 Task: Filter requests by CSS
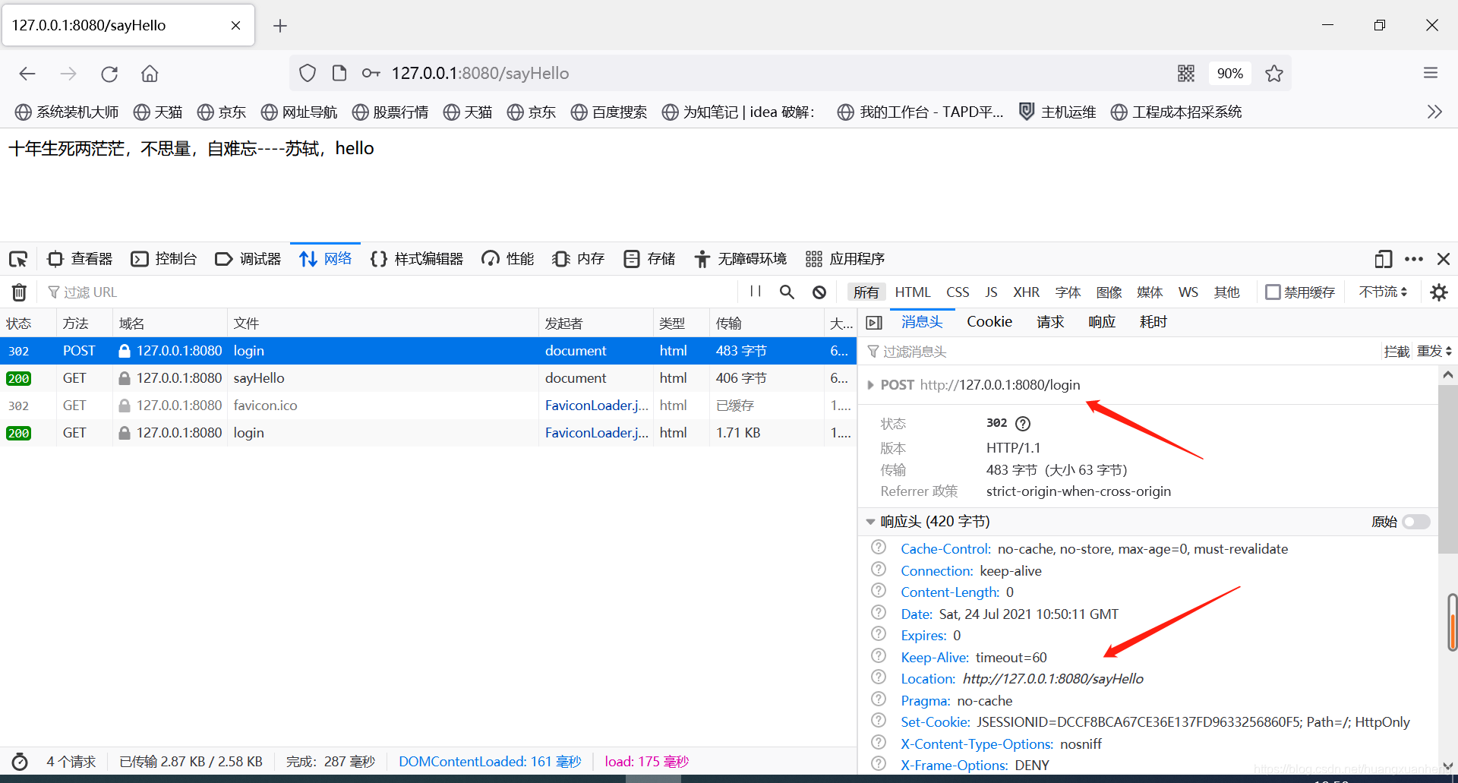pos(958,292)
